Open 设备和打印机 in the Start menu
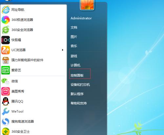Viewport: 164px width, 135px height. [80, 85]
